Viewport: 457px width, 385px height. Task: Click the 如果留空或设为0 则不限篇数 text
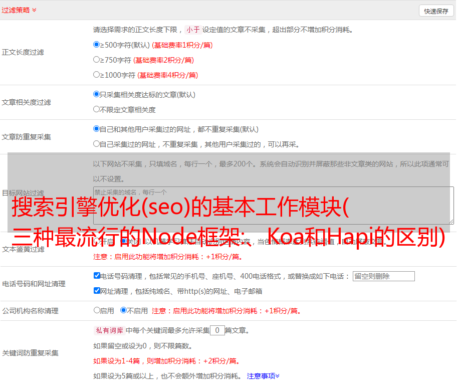click(x=143, y=346)
